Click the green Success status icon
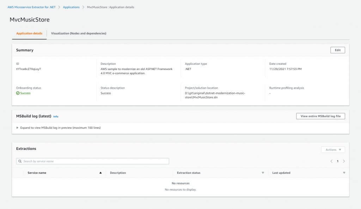 17,93
